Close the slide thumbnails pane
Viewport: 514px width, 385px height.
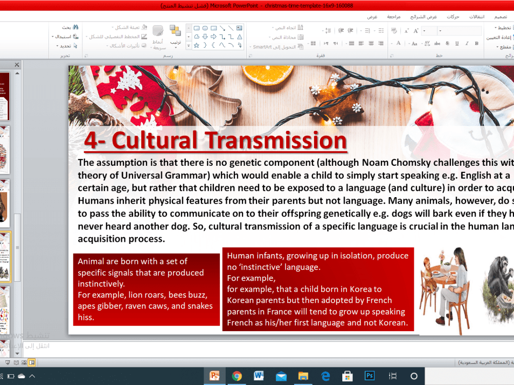(x=17, y=65)
